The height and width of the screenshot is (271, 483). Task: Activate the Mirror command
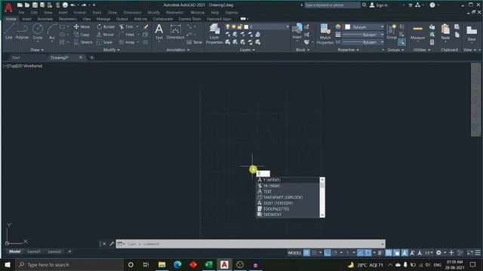tap(106, 35)
